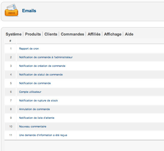This screenshot has height=151, width=164.
Task: Open Une demande d'information a été reçue
Action: (x=43, y=135)
